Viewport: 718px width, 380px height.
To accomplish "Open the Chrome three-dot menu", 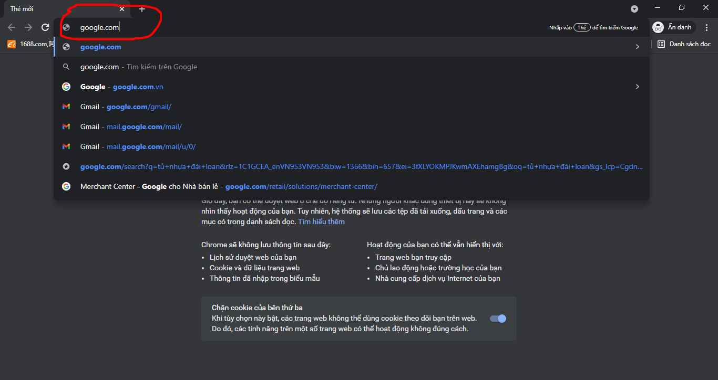I will pos(706,27).
